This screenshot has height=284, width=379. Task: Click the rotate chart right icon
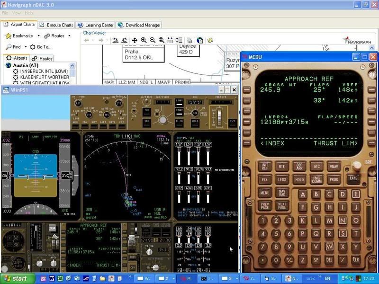pyautogui.click(x=124, y=40)
